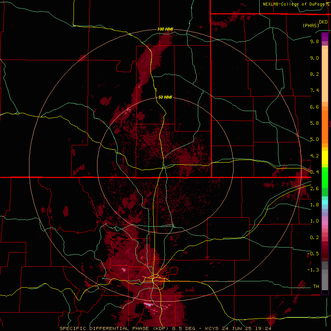Pick the purple top segment of color bar
331x331 pixels.
(x=325, y=37)
